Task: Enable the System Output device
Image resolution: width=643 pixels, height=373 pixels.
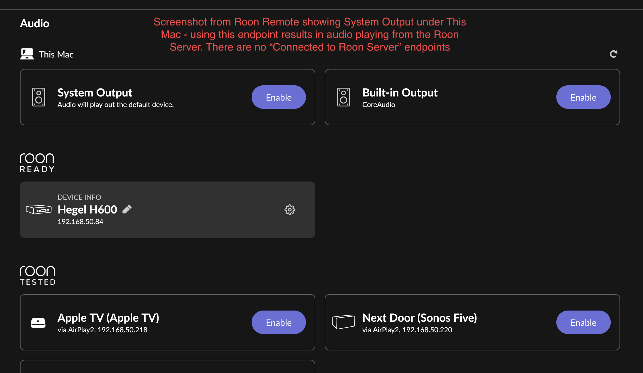Action: 278,97
